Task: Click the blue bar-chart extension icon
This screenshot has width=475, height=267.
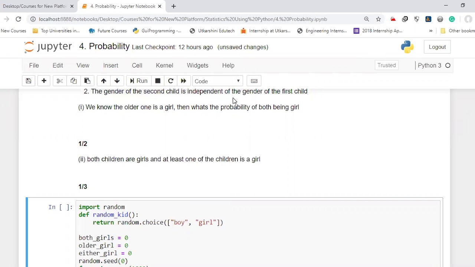Action: pos(428,19)
